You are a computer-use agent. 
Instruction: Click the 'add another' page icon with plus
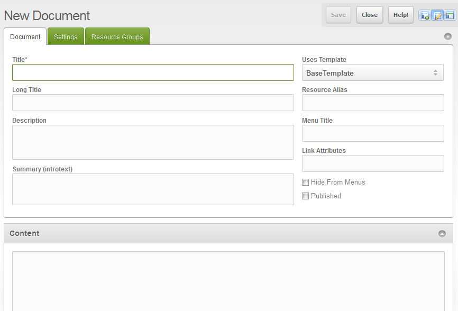(425, 15)
